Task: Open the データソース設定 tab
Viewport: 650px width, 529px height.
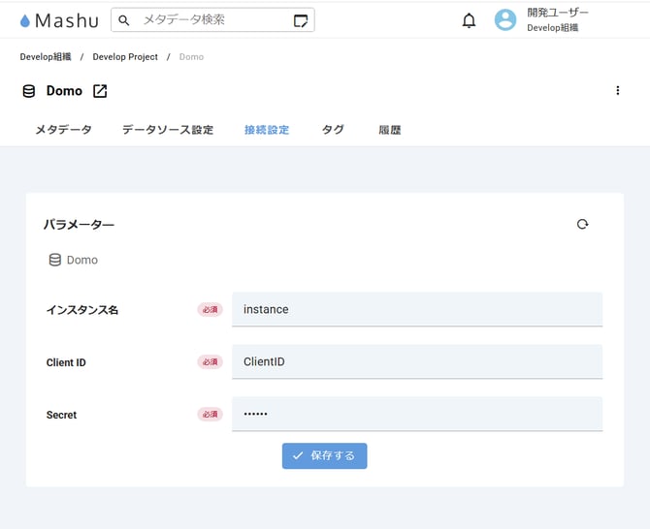Action: point(168,130)
